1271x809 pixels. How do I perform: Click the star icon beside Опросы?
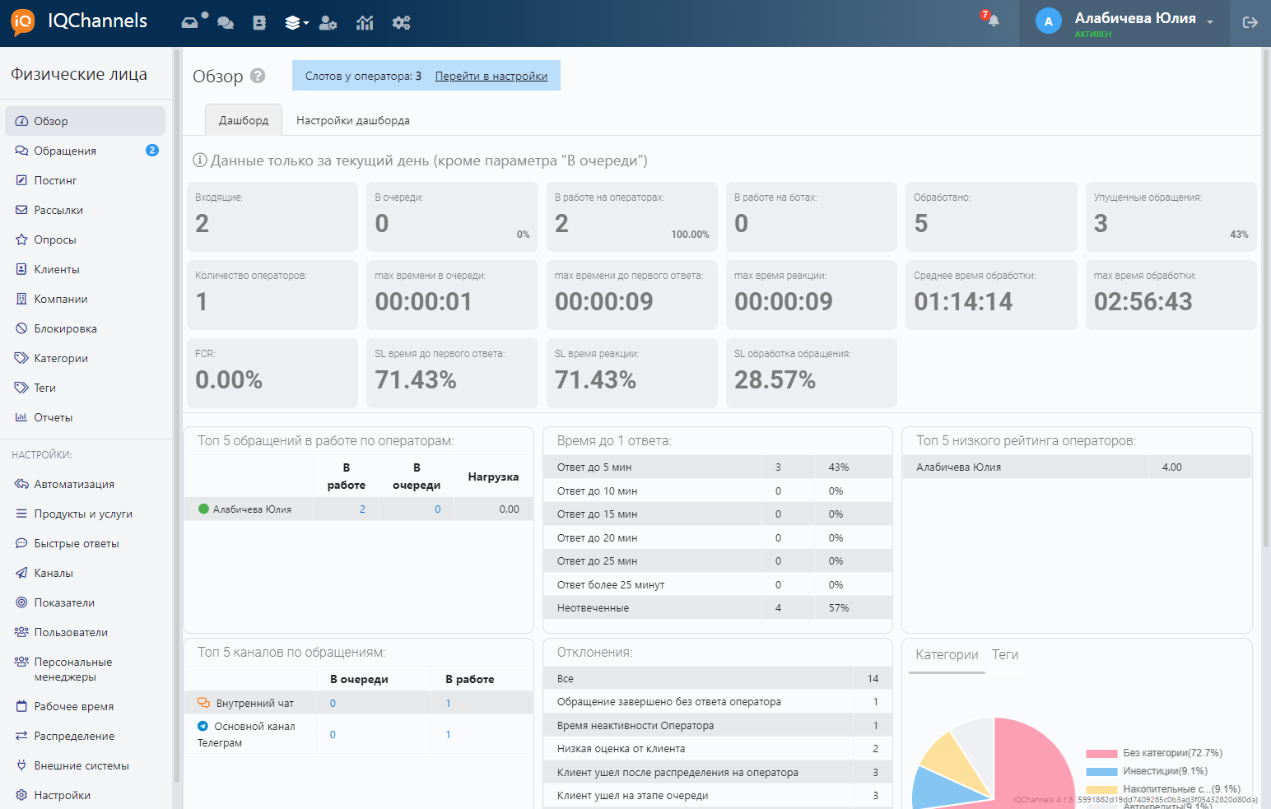point(21,239)
